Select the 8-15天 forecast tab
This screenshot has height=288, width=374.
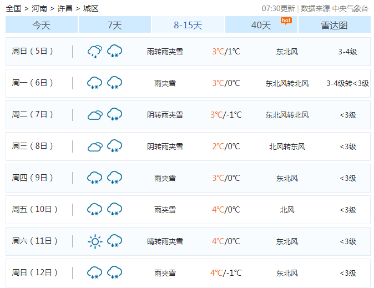pos(188,25)
